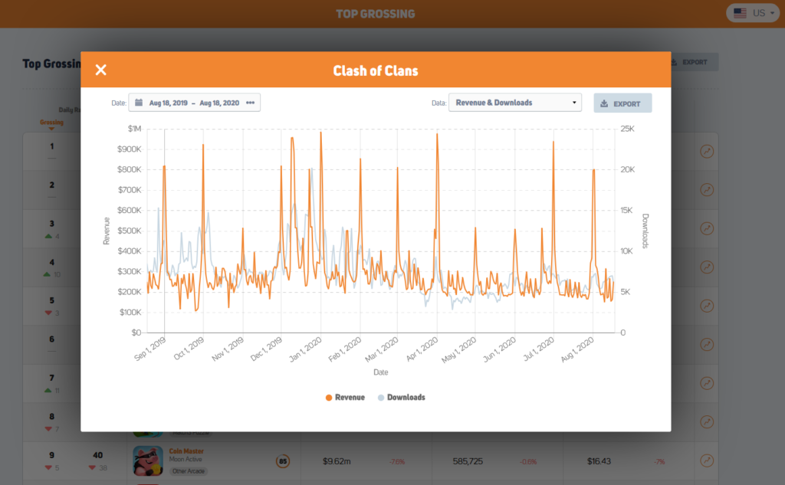The height and width of the screenshot is (485, 785).
Task: Click the 25K downloads axis label
Action: tap(627, 129)
